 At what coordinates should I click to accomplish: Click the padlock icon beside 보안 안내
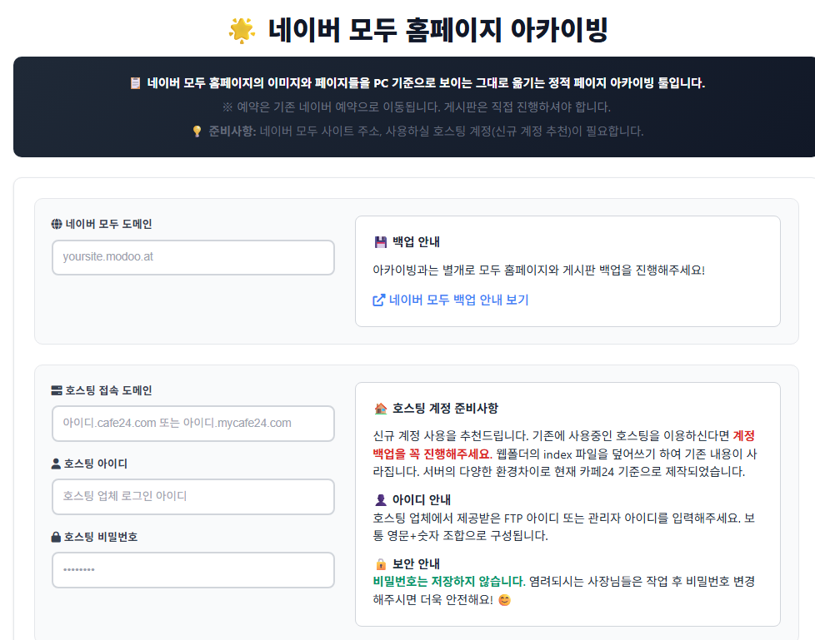point(381,563)
